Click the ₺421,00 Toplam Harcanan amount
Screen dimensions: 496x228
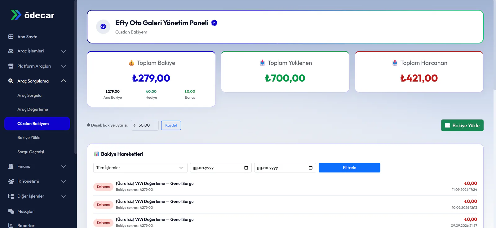coord(419,78)
